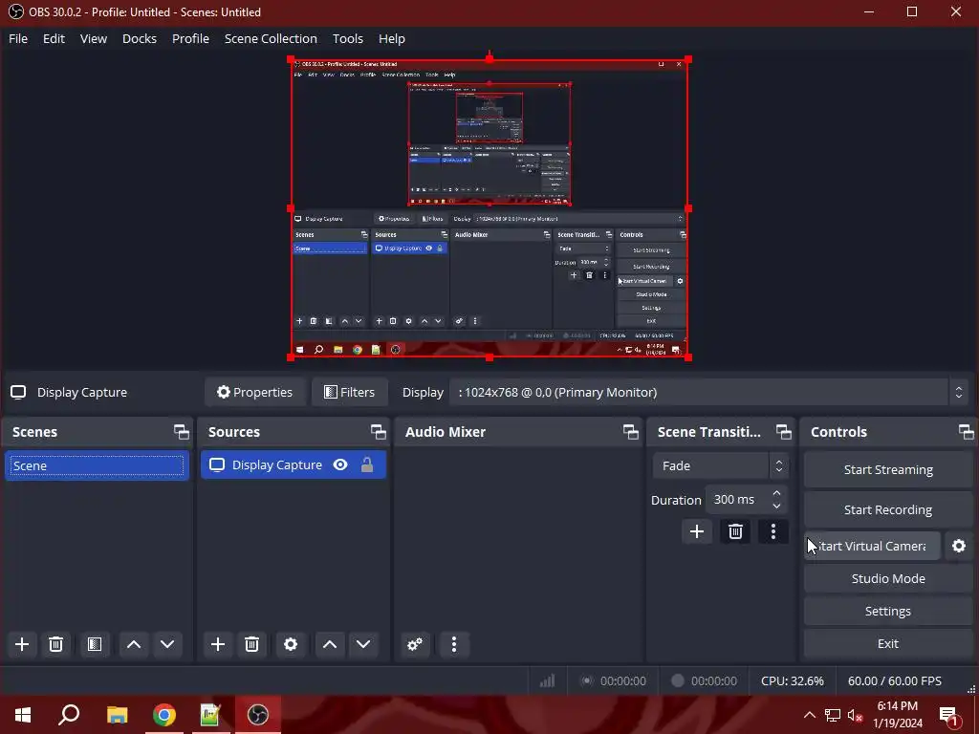Open the Tools menu
This screenshot has height=734, width=979.
coord(348,38)
